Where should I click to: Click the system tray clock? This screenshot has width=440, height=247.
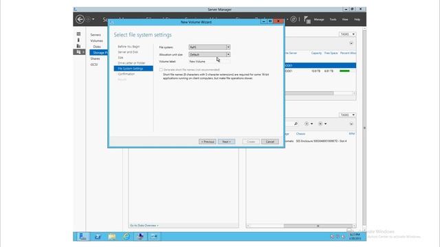(x=355, y=237)
